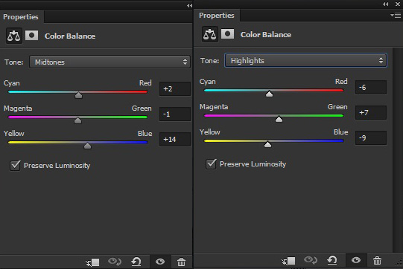Screen dimensions: 403x269
Task: Clip adjustment to layer in right panel
Action: (288, 261)
